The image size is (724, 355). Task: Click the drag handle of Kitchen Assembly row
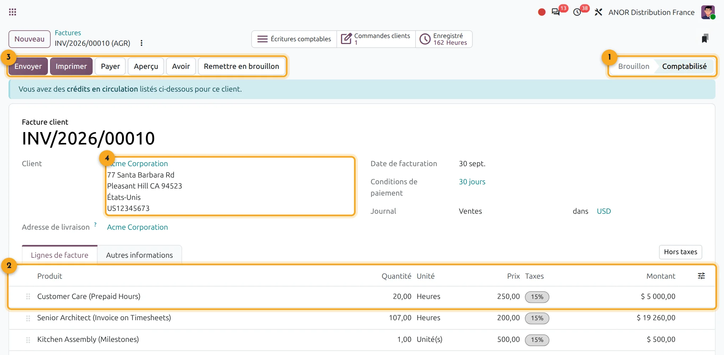coord(28,340)
